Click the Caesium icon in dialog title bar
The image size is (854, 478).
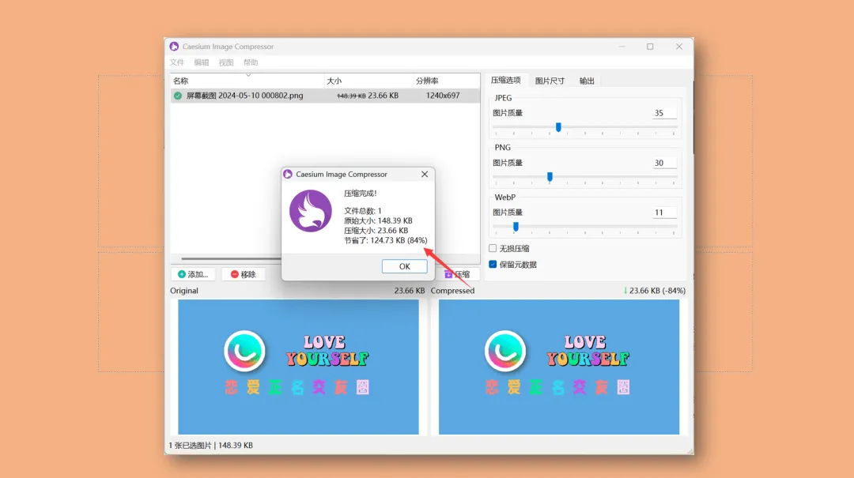click(288, 175)
